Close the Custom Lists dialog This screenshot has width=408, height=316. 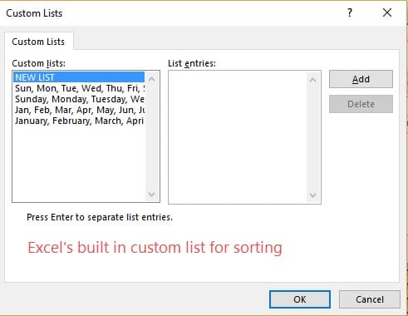[387, 12]
